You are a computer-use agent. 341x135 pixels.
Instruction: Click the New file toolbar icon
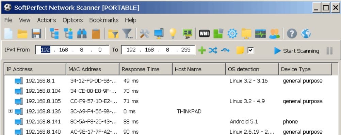(9, 34)
